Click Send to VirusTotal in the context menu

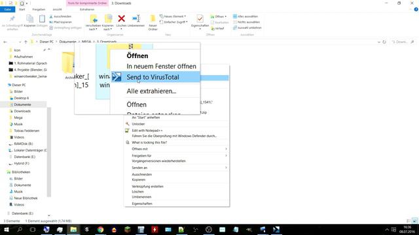[156, 77]
